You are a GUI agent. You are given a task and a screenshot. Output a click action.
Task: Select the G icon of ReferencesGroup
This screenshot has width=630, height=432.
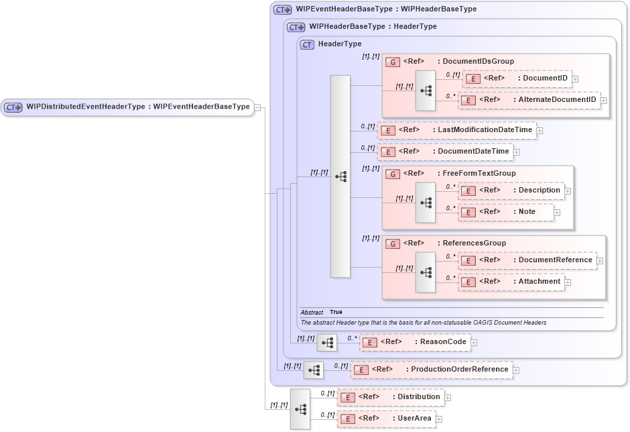(x=393, y=243)
